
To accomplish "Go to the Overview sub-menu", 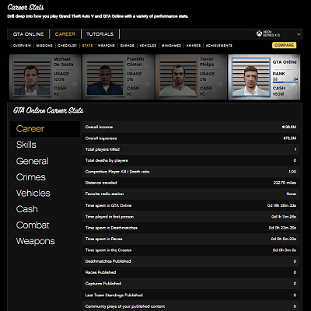I will (22, 45).
